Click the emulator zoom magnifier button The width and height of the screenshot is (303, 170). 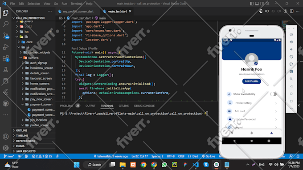click(x=291, y=79)
